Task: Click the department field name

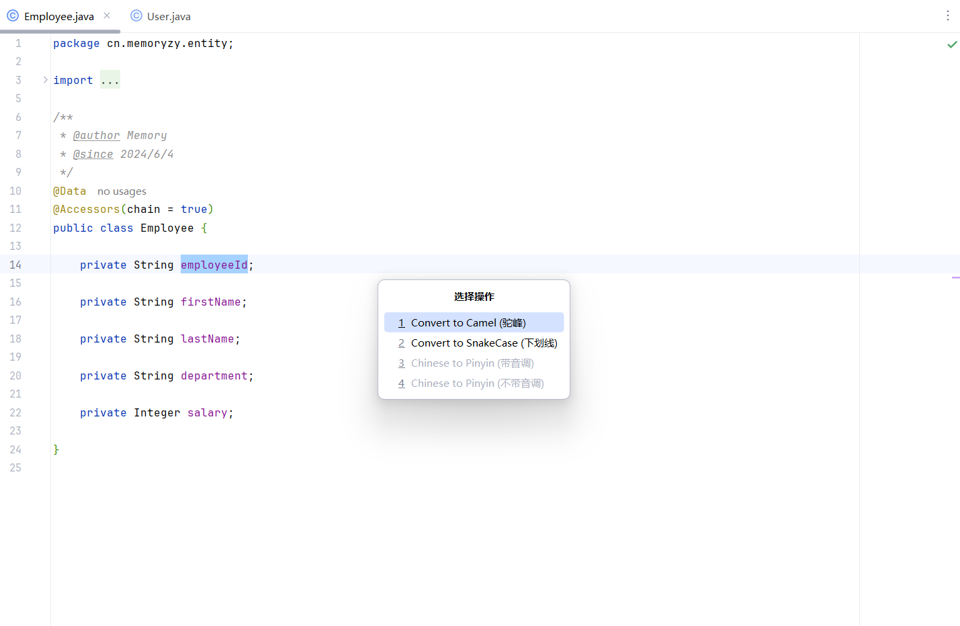Action: [x=214, y=375]
